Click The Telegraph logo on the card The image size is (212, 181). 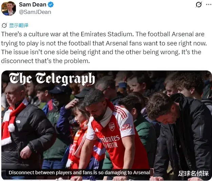52,79
